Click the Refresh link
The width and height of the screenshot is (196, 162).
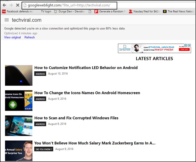pyautogui.click(x=29, y=37)
